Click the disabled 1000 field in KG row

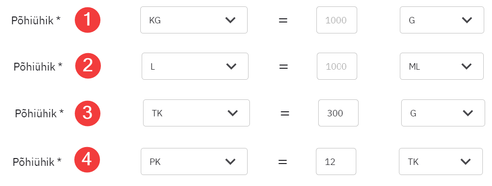[337, 20]
